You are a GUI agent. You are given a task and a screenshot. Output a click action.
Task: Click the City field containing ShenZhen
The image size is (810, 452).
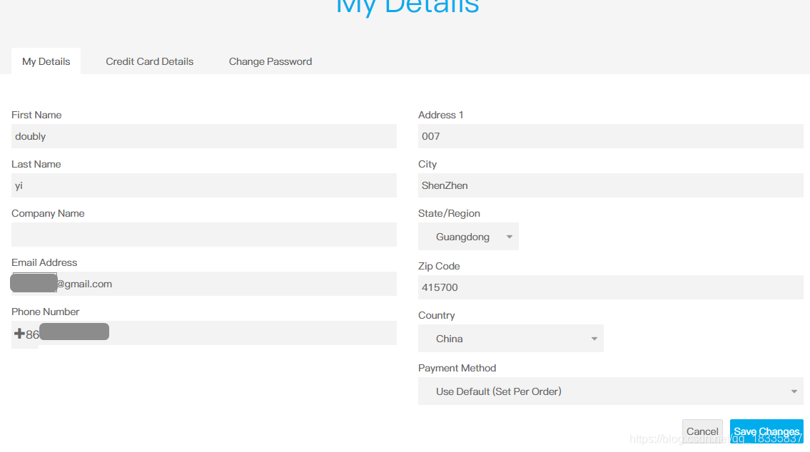(611, 185)
